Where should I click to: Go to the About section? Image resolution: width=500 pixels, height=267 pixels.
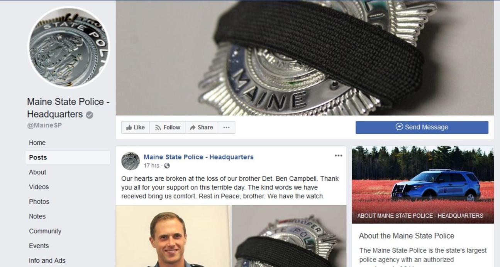point(37,172)
